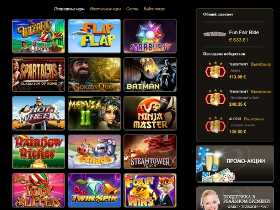The image size is (280, 210).
Task: Open Steamtower Touch game tile
Action: click(x=150, y=152)
